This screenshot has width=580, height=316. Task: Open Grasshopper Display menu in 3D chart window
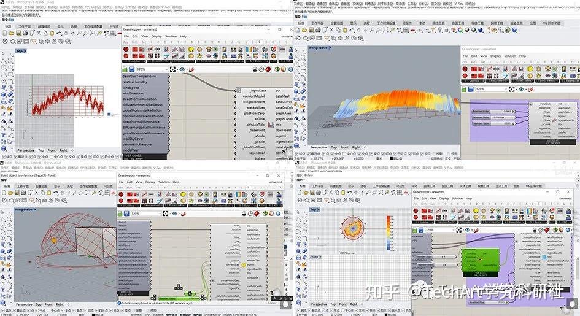(496, 56)
